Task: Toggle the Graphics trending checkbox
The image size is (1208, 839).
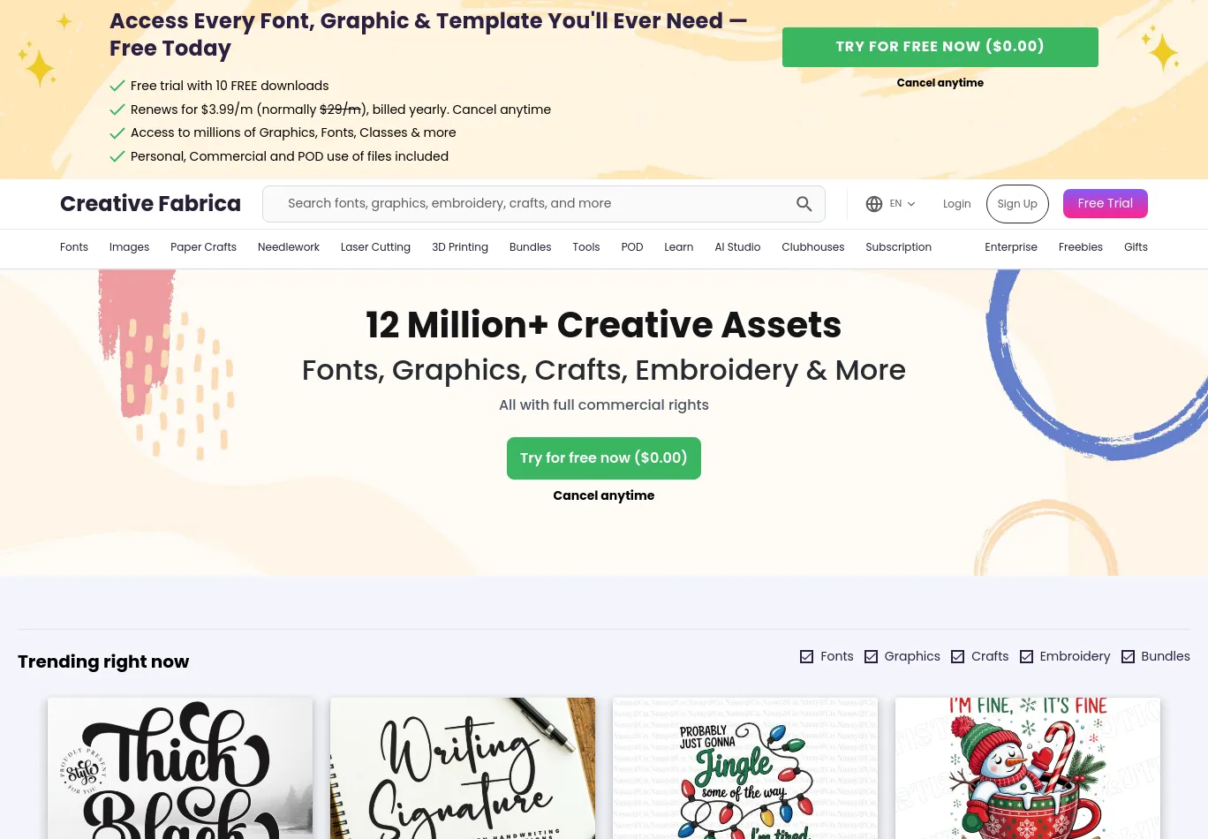Action: pyautogui.click(x=871, y=656)
